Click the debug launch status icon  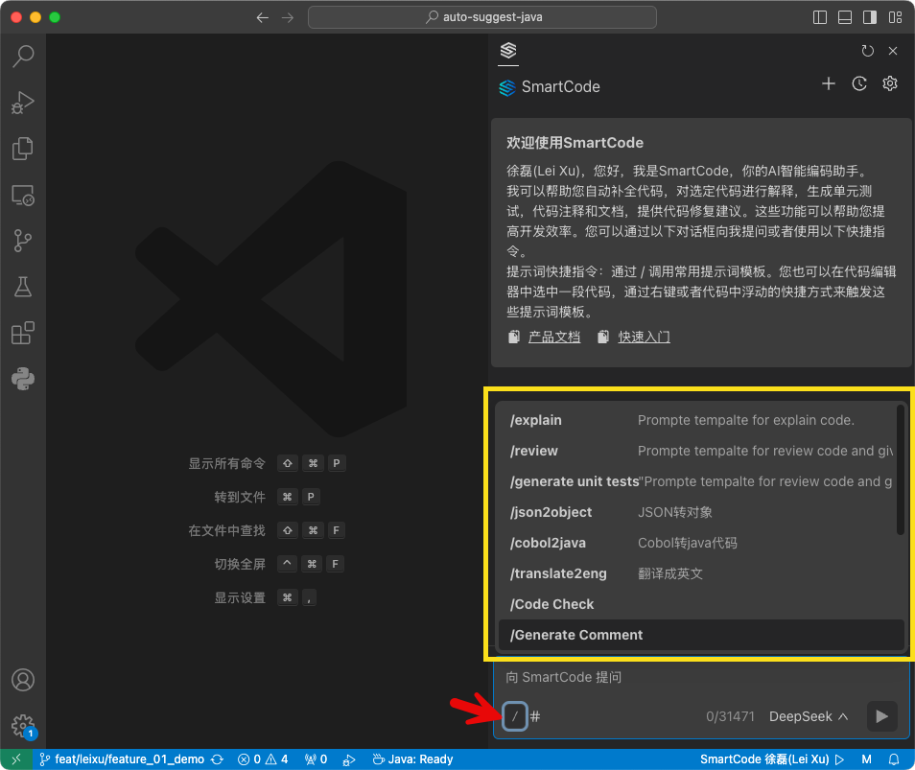(x=349, y=759)
